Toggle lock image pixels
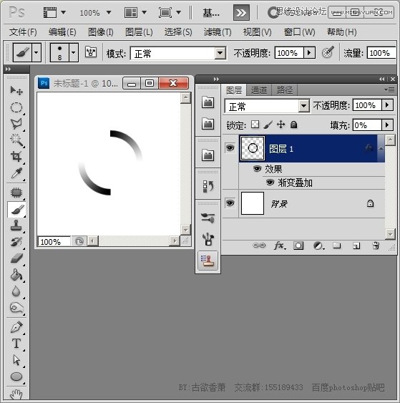This screenshot has width=400, height=403. click(x=268, y=125)
